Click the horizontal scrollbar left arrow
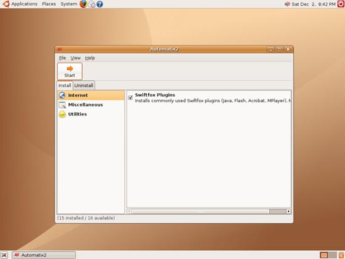This screenshot has height=259, width=345. 129,211
